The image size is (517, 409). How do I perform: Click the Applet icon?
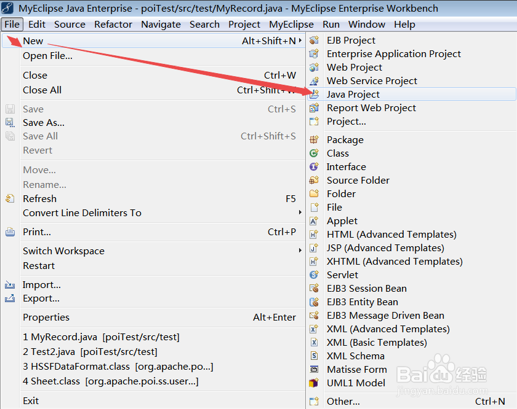[x=315, y=221]
